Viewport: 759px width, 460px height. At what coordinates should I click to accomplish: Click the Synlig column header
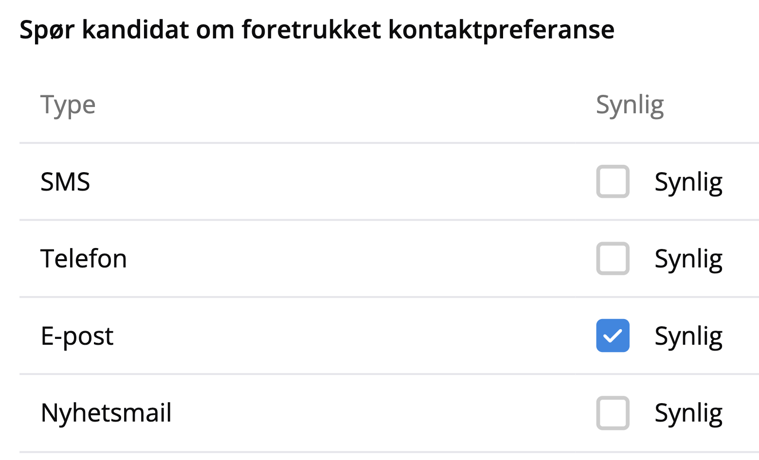point(630,105)
